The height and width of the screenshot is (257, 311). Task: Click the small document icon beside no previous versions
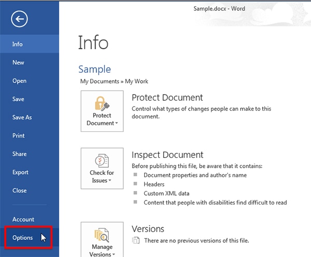(x=136, y=240)
